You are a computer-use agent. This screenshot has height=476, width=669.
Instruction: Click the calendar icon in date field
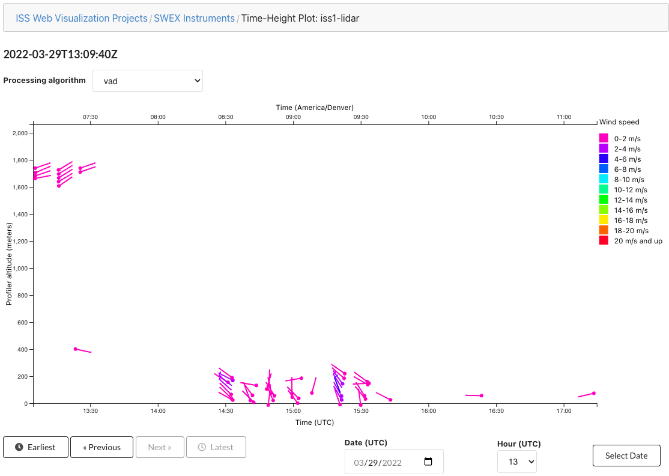(428, 462)
